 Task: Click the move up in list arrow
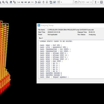(x=43, y=2)
